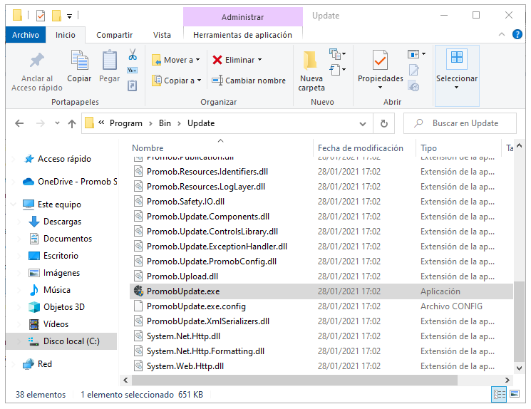Sort by Fecha de modificación column

click(365, 148)
